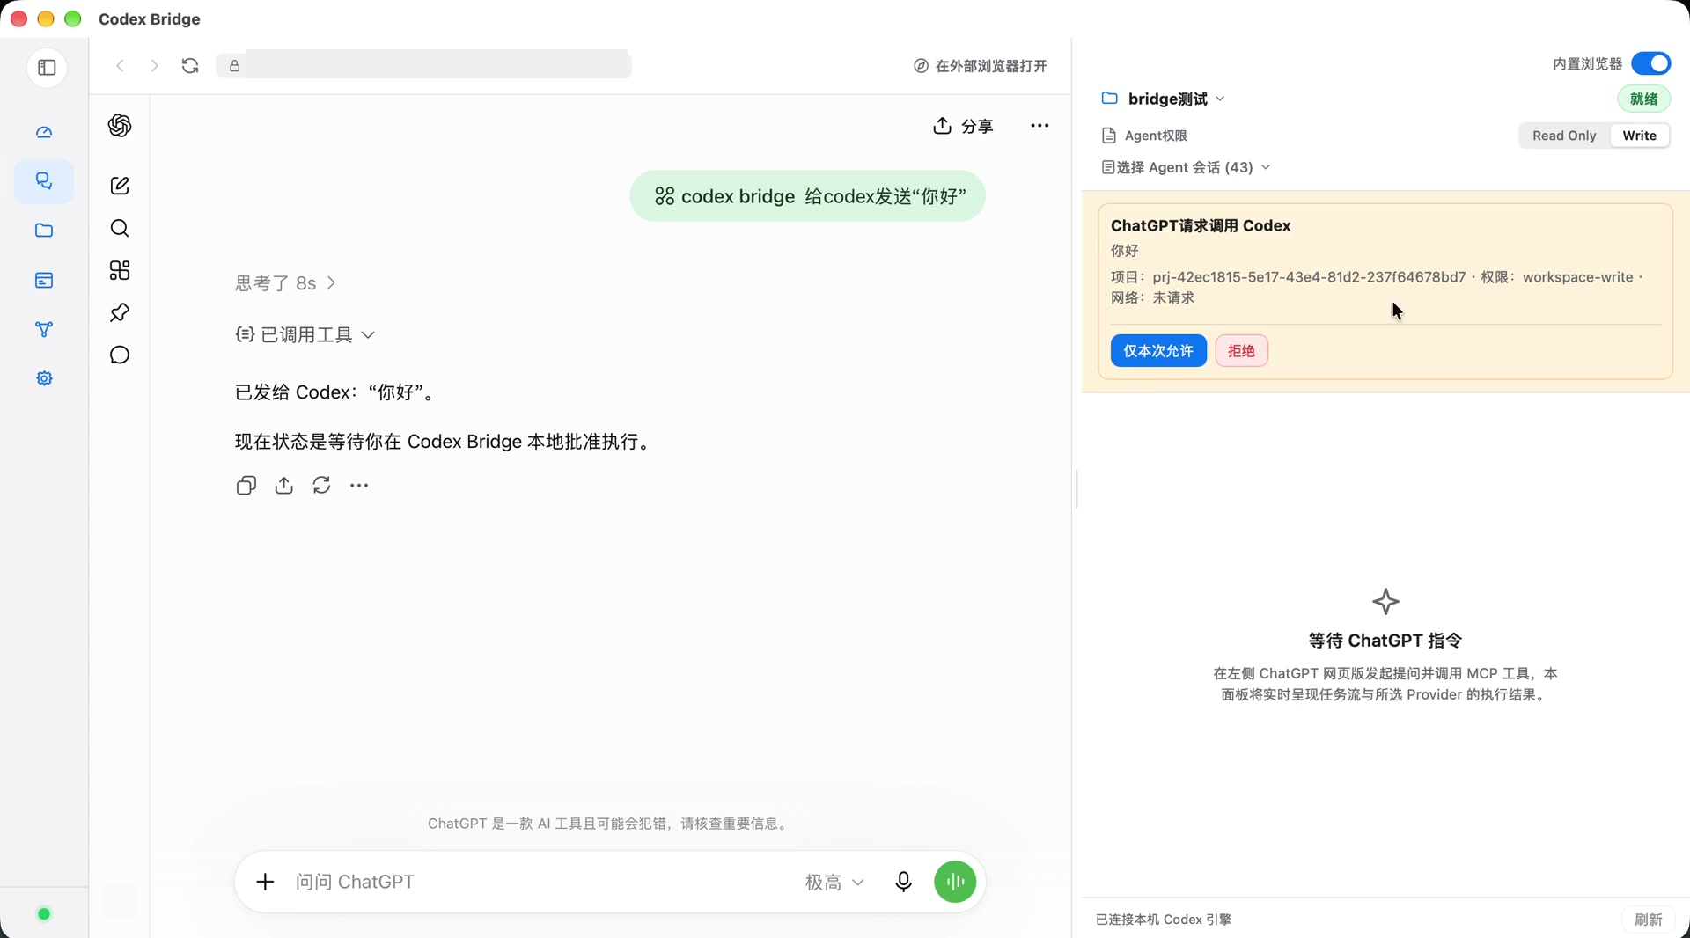Viewport: 1690px width, 938px height.
Task: Start dictation with the microphone icon
Action: pos(903,882)
